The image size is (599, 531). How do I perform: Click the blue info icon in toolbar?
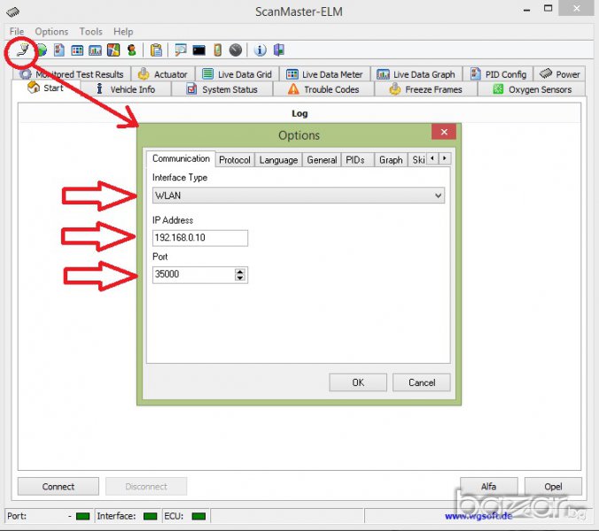[x=261, y=50]
